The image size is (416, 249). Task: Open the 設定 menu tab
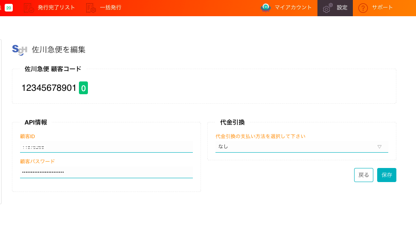click(x=335, y=8)
